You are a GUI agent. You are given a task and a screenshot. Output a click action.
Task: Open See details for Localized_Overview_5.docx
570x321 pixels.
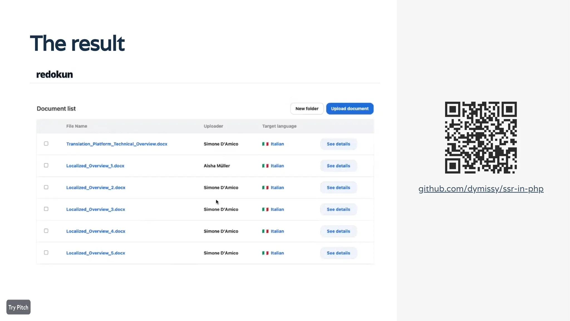(x=338, y=253)
